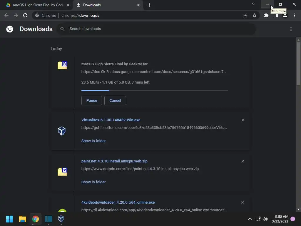Share this page via the share icon
Viewport: 301px width, 226px height.
click(245, 15)
